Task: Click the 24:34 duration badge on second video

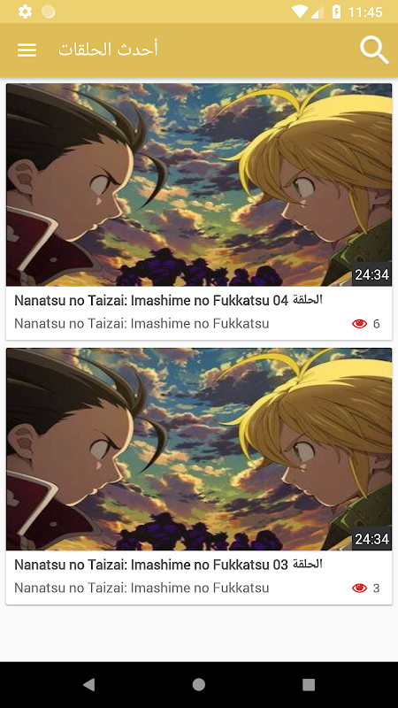Action: tap(371, 539)
